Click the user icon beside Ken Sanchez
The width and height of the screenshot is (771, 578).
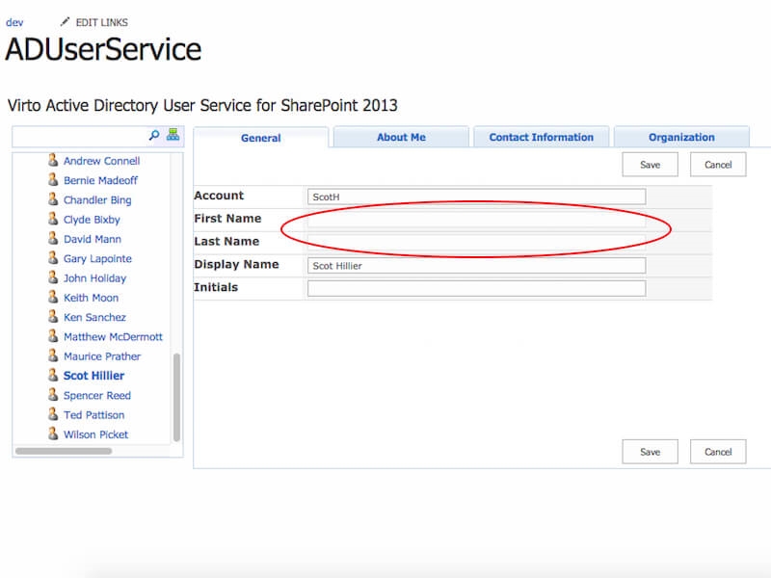[53, 317]
